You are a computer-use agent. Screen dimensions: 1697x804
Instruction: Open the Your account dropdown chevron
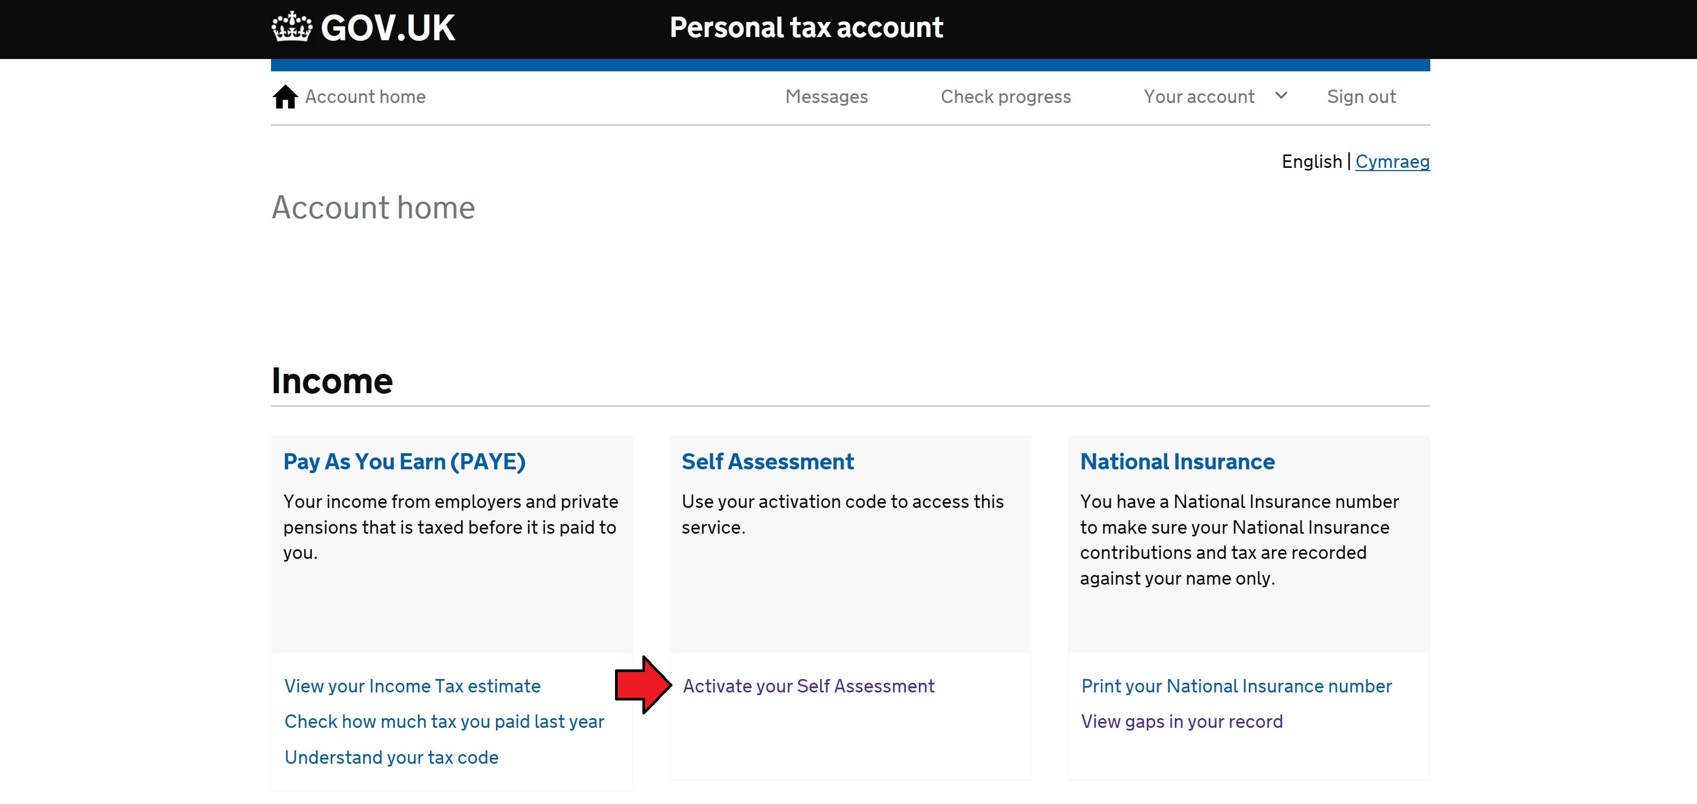[1281, 95]
